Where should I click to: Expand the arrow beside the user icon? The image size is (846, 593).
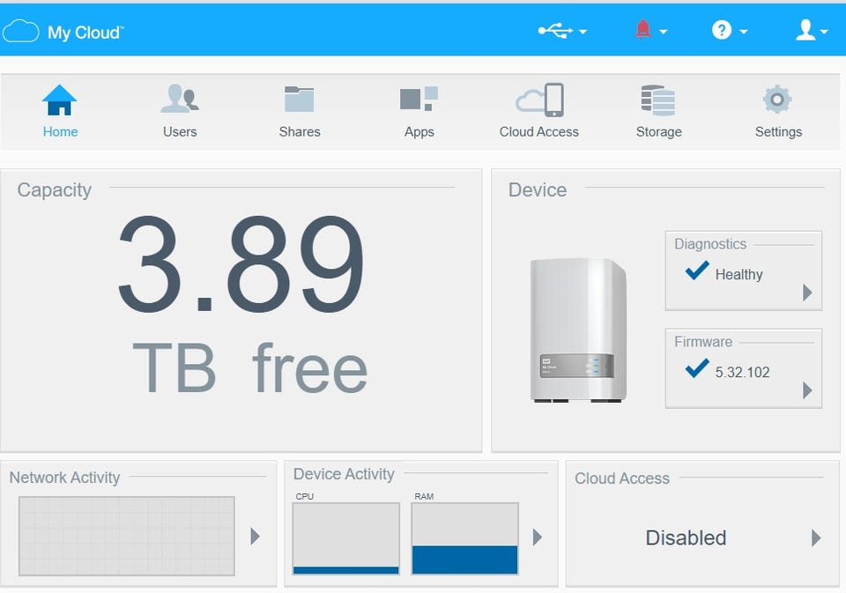click(824, 32)
